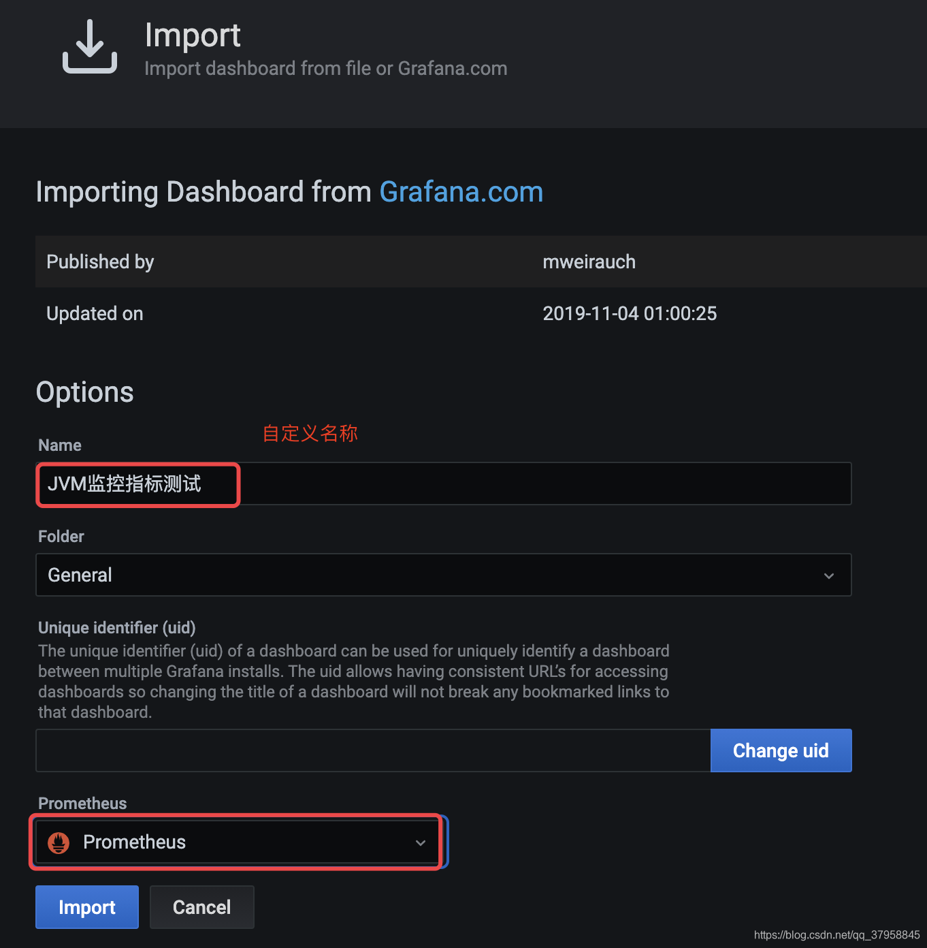Click subtitle Import dashboard from file or Grafana.com
This screenshot has width=927, height=948.
tap(326, 69)
